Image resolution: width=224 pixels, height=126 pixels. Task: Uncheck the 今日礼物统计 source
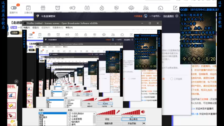(70, 114)
